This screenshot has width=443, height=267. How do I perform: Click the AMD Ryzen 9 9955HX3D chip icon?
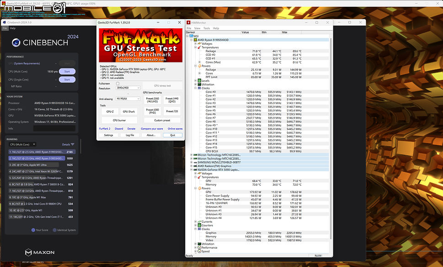click(195, 40)
